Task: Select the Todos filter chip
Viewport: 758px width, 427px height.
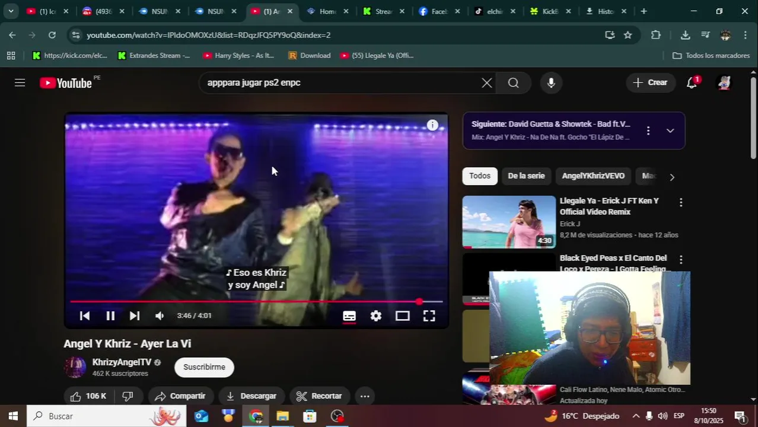Action: 480,176
